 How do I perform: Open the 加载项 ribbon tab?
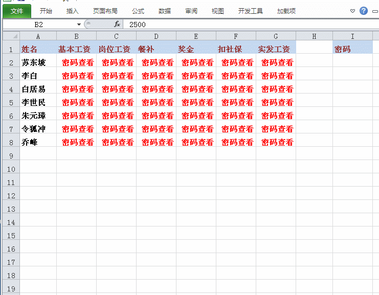point(286,11)
